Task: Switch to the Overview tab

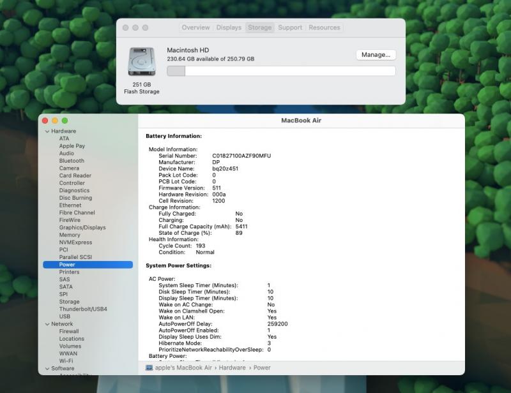Action: [x=195, y=27]
